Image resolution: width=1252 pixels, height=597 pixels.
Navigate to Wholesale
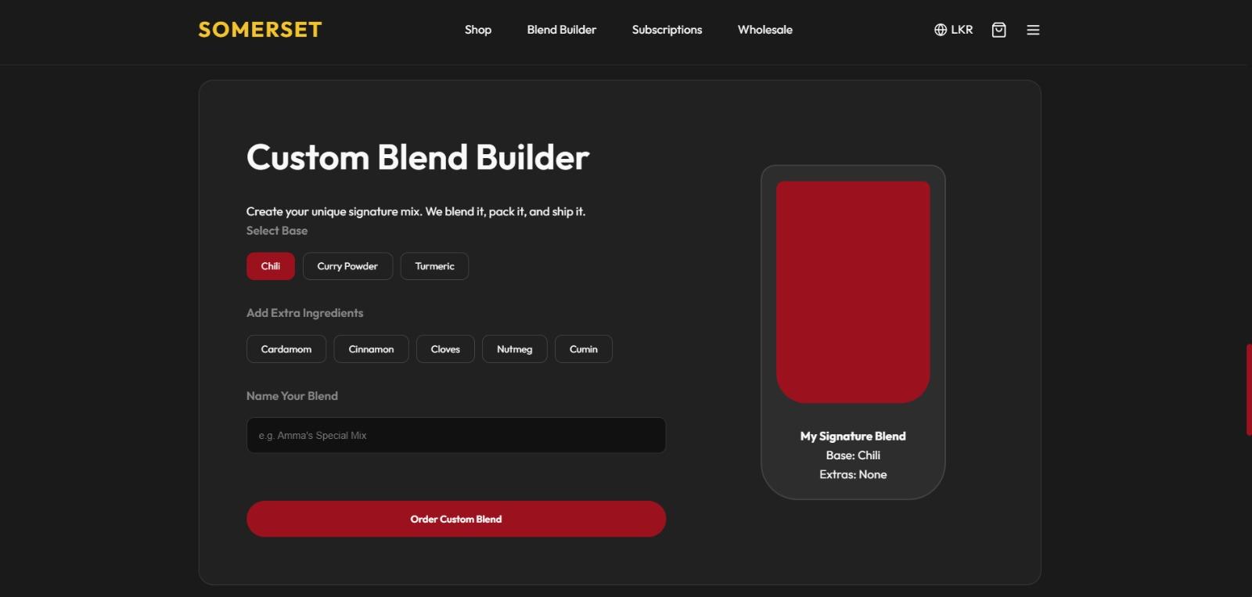coord(765,30)
